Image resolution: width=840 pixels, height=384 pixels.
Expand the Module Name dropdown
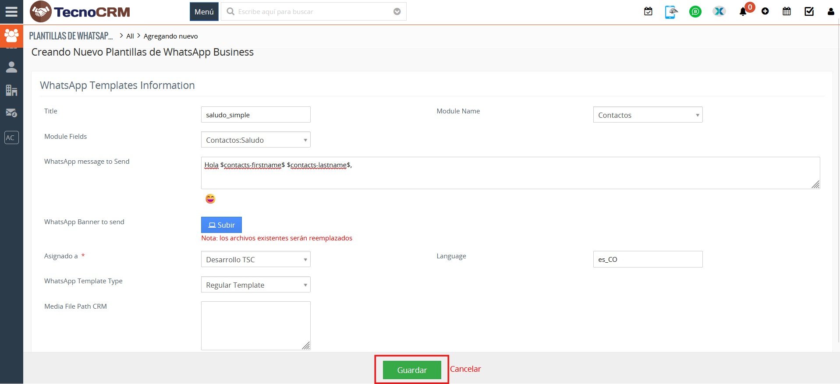tap(648, 115)
